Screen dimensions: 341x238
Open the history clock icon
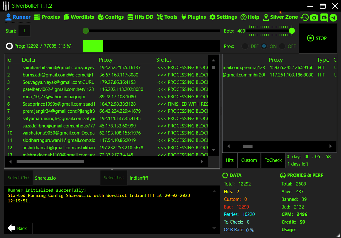(x=304, y=18)
